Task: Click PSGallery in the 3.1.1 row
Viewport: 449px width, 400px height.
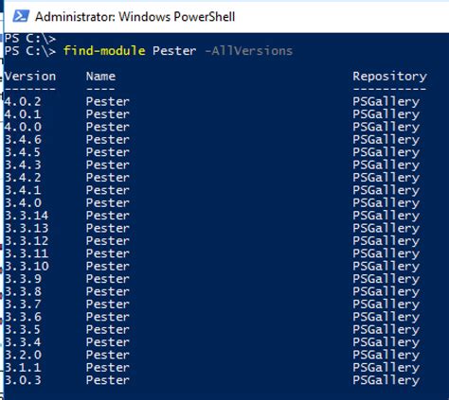Action: (x=386, y=368)
